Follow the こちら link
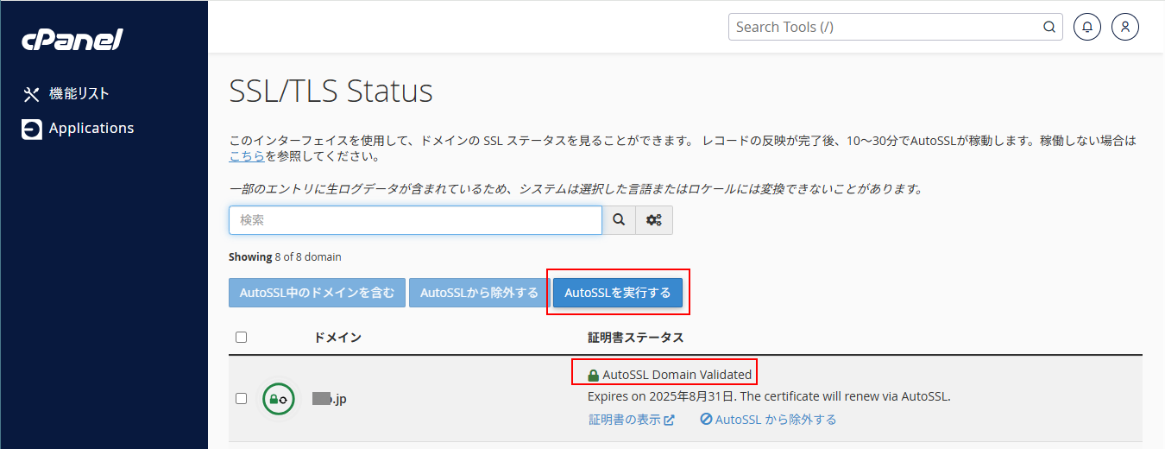Image resolution: width=1165 pixels, height=449 pixels. pyautogui.click(x=247, y=156)
